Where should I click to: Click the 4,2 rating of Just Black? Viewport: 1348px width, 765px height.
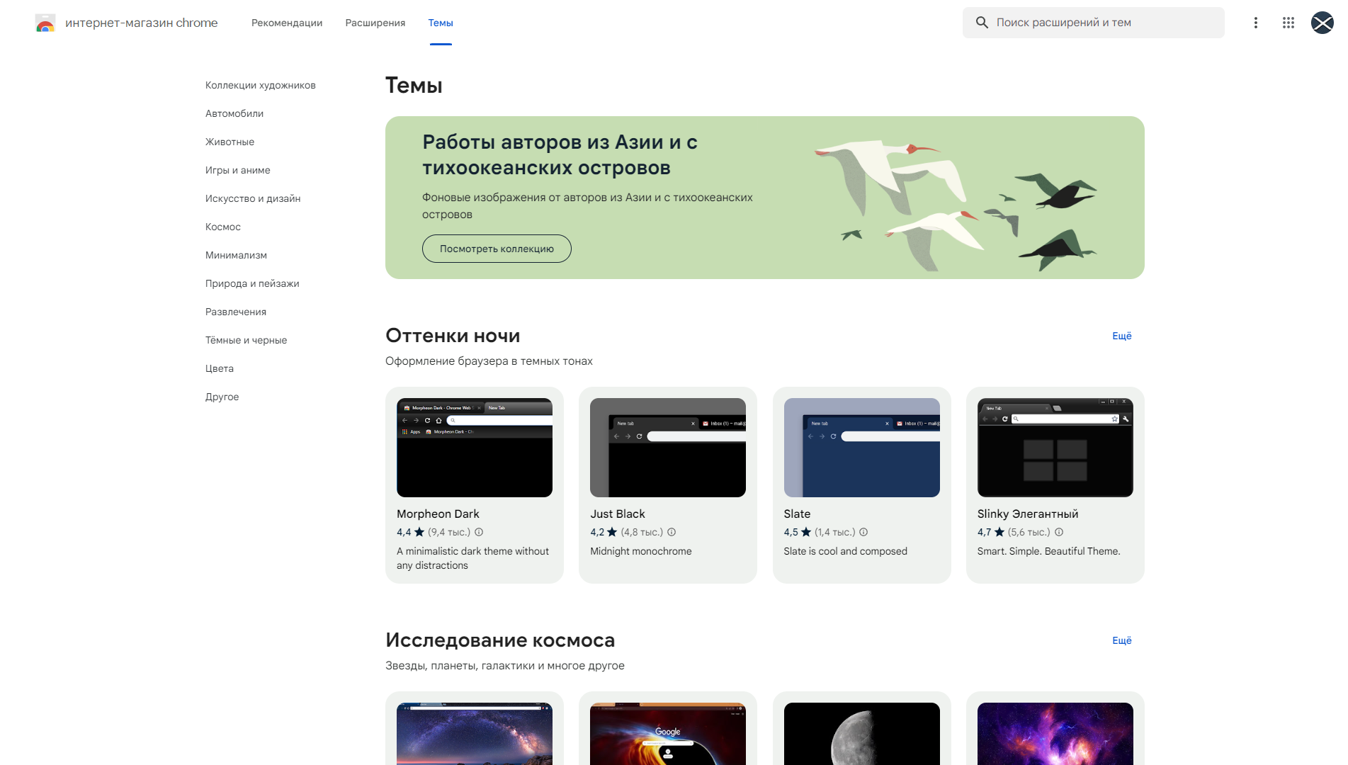click(597, 532)
